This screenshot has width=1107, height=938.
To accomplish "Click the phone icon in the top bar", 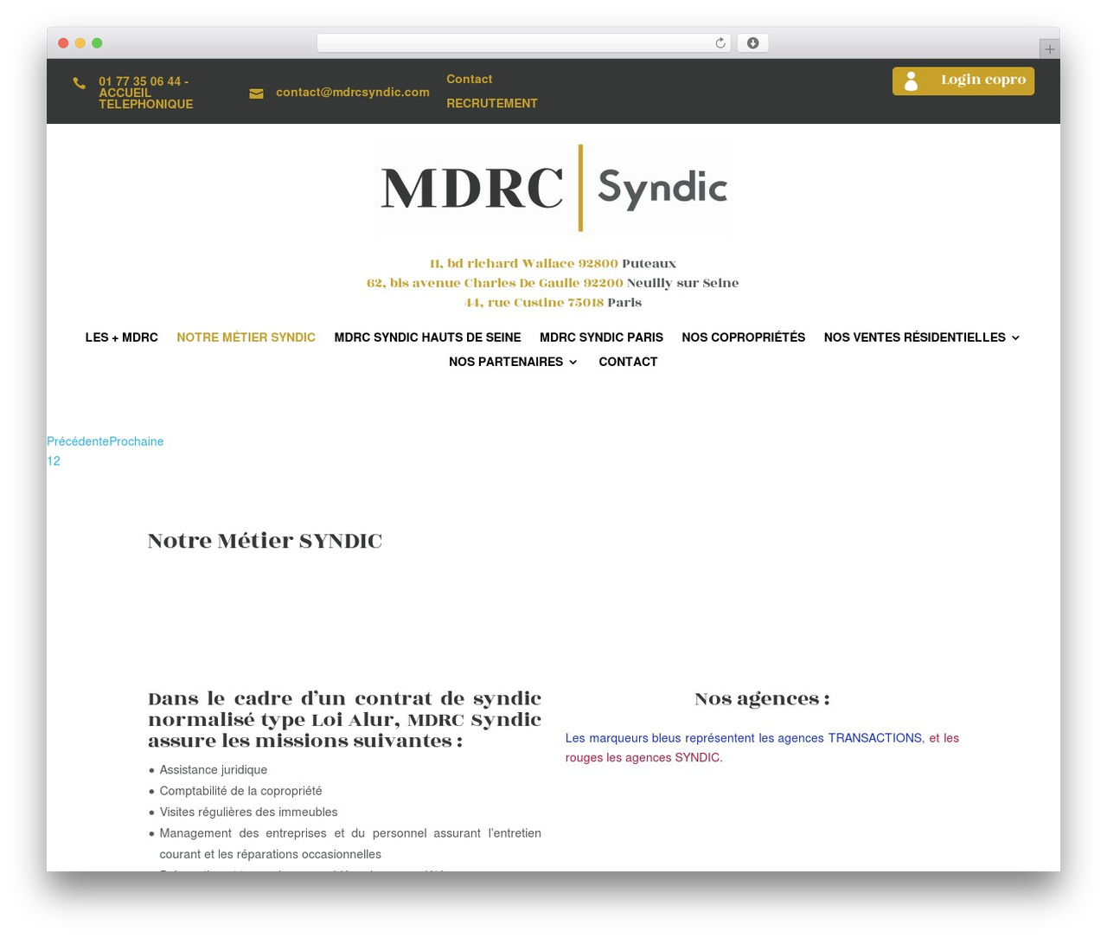I will click(x=80, y=83).
